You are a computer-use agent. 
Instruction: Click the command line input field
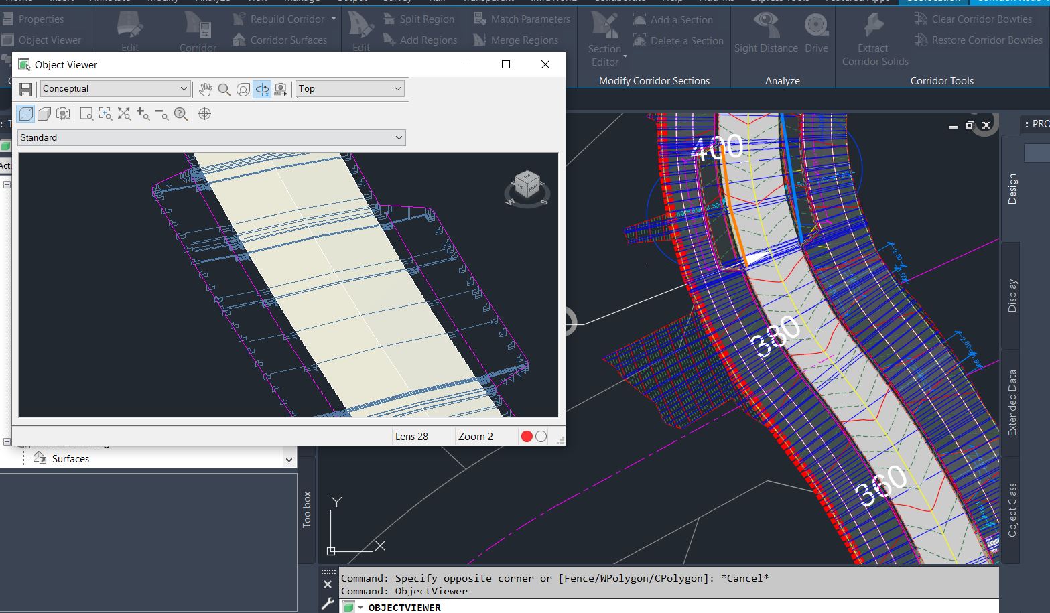(x=670, y=607)
